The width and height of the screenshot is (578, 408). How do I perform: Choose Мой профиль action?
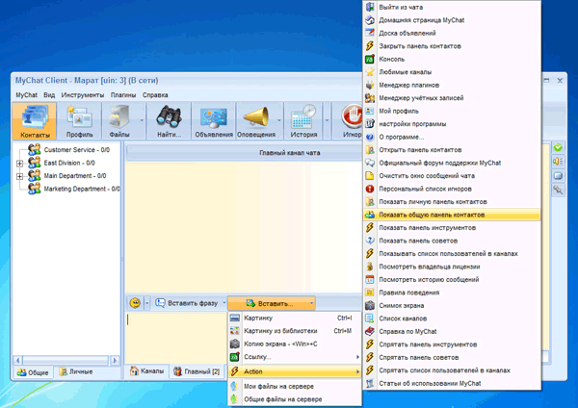click(x=452, y=111)
